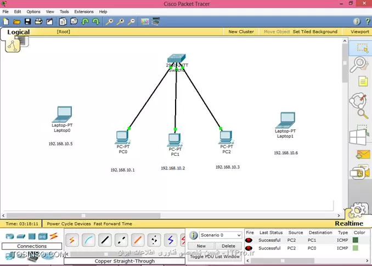Create a new file from toolbar
This screenshot has height=266, width=372.
pyautogui.click(x=6, y=22)
